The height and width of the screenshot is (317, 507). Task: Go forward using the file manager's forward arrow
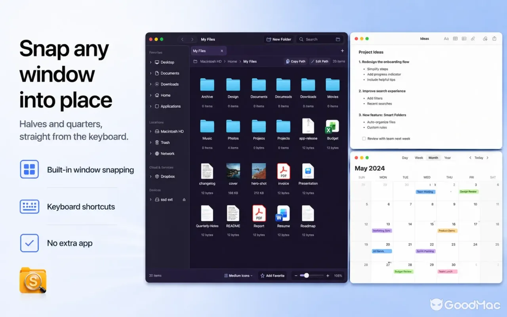tap(192, 39)
